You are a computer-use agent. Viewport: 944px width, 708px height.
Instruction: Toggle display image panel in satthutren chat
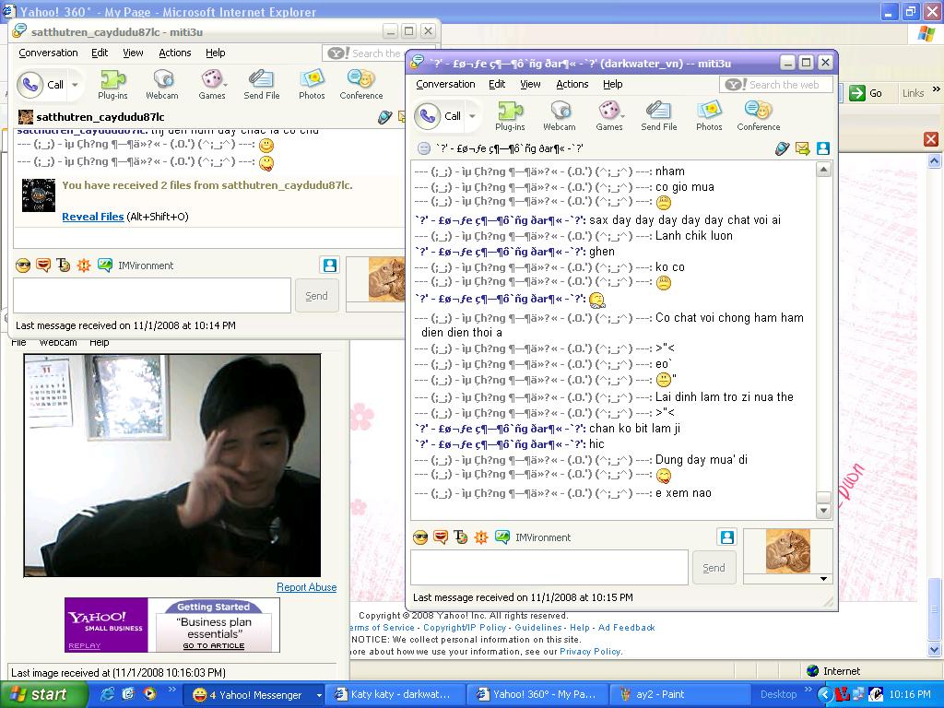(329, 265)
